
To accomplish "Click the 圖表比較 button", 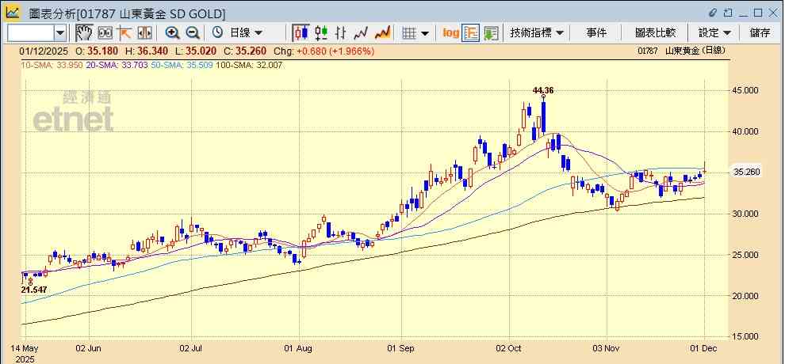I will tap(656, 32).
